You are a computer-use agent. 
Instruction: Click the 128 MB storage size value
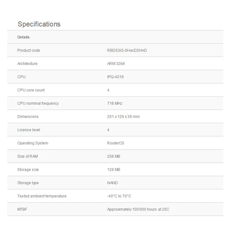click(114, 170)
